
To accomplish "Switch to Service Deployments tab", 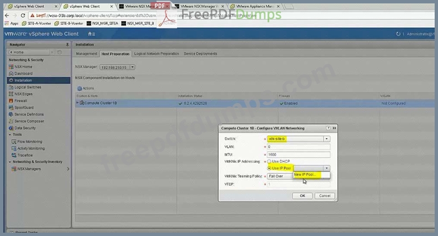I will pyautogui.click(x=200, y=54).
